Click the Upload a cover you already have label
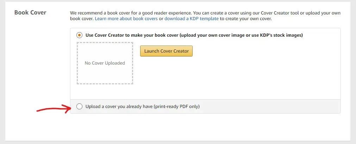 pyautogui.click(x=143, y=106)
